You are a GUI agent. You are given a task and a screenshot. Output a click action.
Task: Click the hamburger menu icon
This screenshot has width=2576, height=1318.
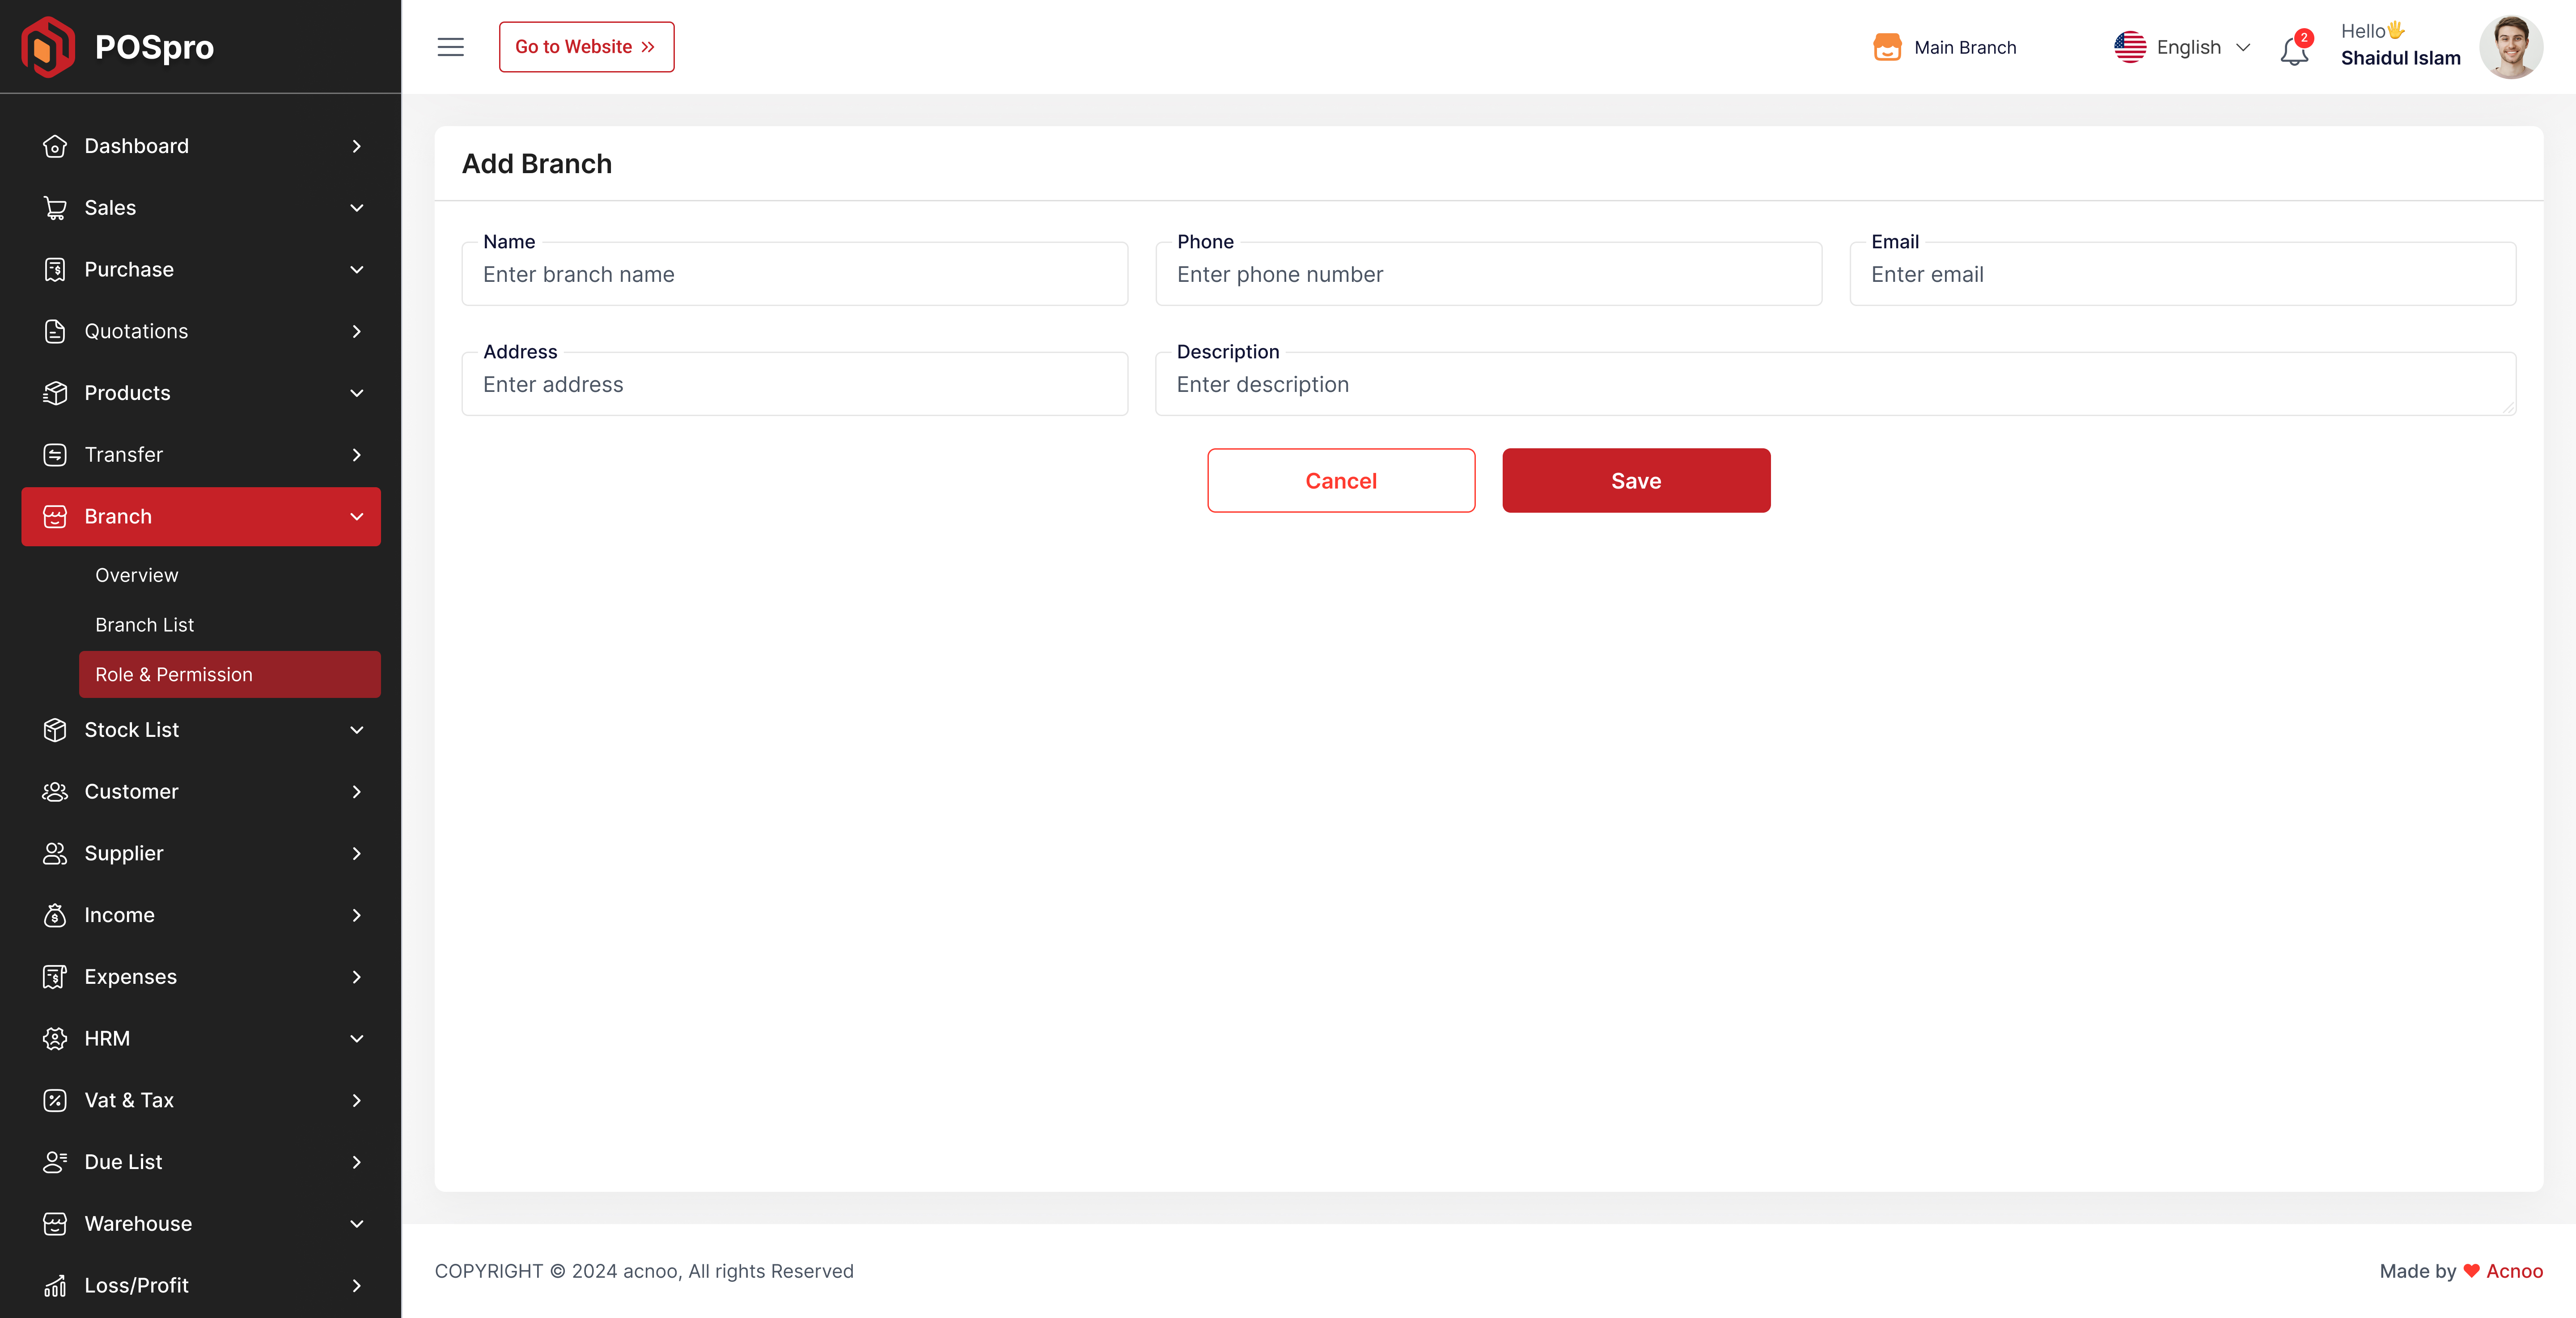[450, 47]
